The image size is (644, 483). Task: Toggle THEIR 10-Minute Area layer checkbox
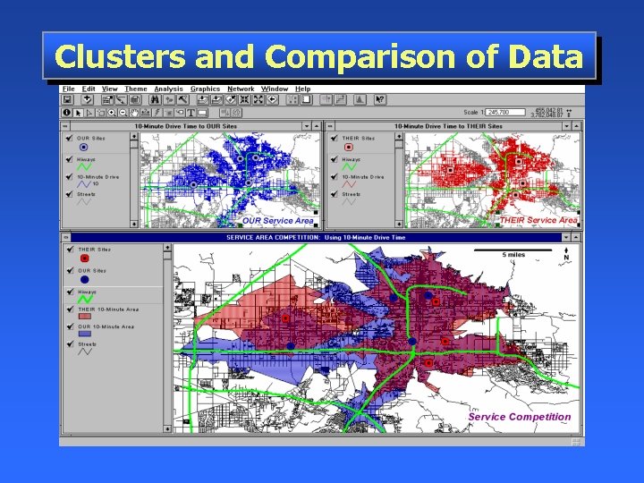click(x=71, y=309)
